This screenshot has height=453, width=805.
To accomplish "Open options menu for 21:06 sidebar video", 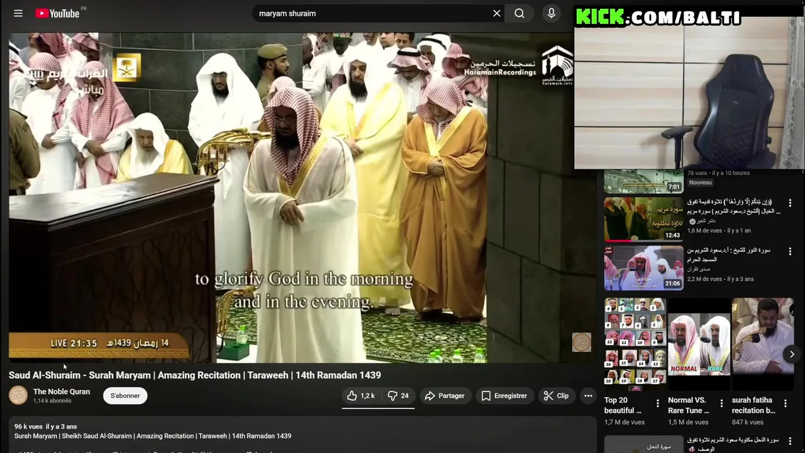I will tap(790, 252).
